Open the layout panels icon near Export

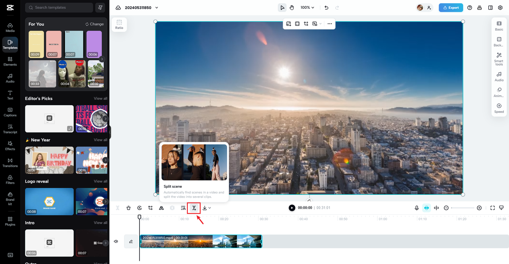pyautogui.click(x=490, y=8)
